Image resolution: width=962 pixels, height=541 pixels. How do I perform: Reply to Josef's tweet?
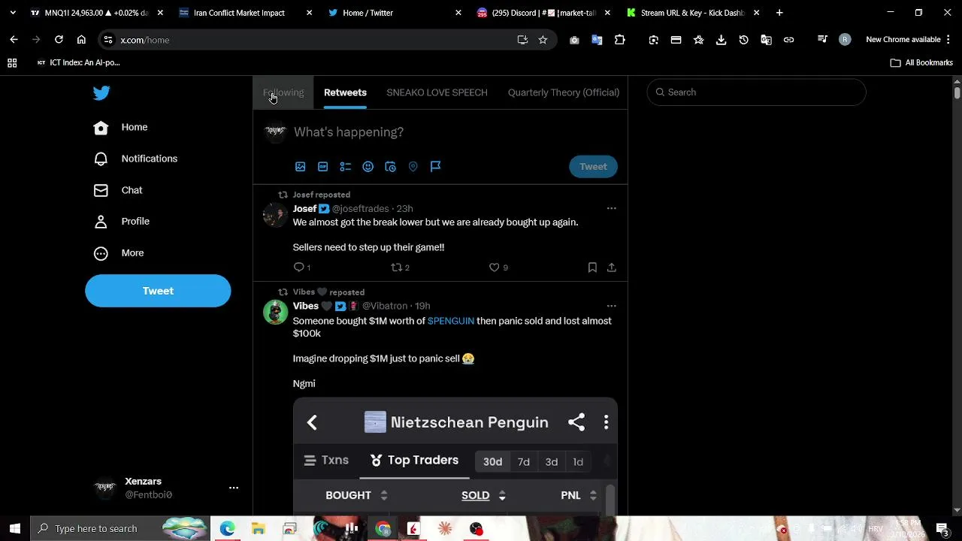coord(299,267)
